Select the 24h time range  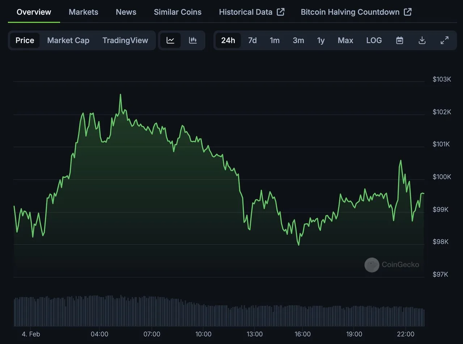(228, 40)
